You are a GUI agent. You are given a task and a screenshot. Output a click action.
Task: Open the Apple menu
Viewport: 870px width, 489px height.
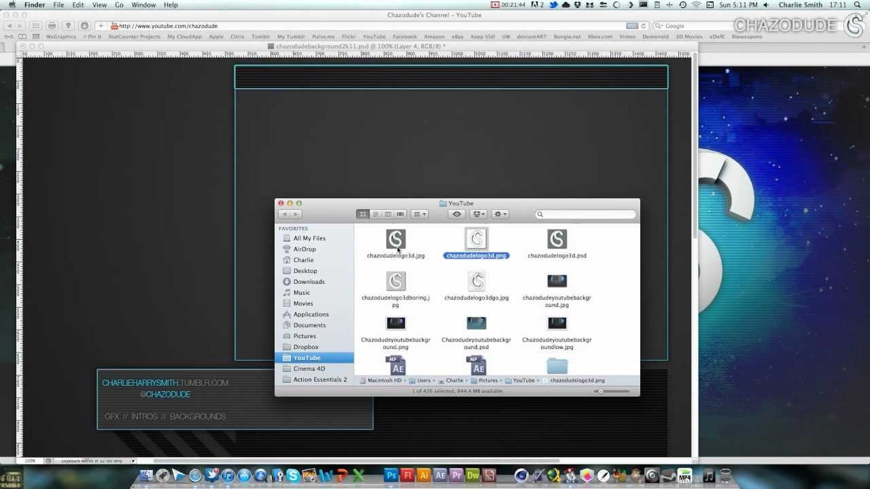click(11, 5)
